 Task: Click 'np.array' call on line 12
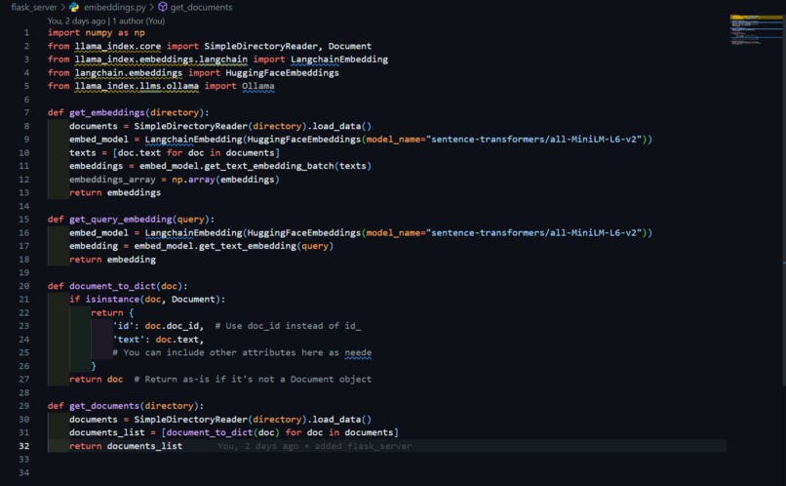[x=193, y=179]
